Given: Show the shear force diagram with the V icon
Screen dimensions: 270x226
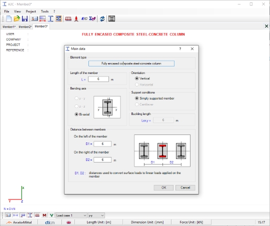Looking at the screenshot, I should [x=51, y=215].
